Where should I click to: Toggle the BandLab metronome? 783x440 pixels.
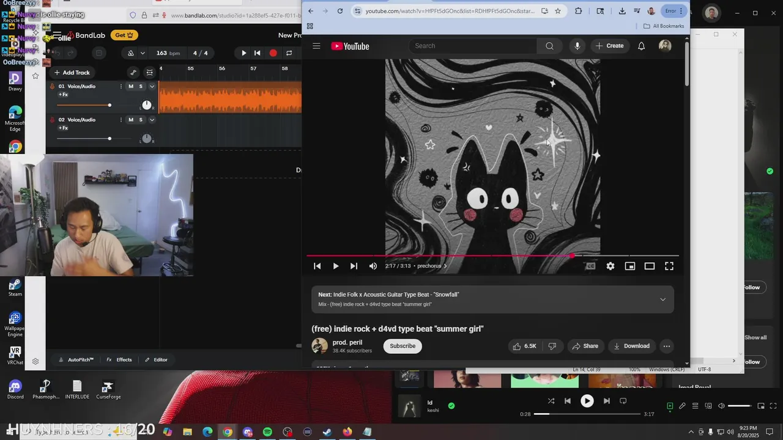(131, 53)
